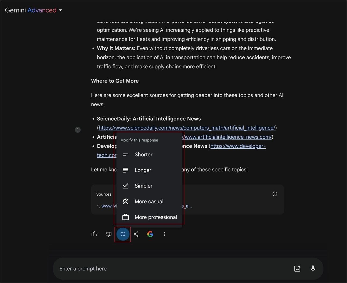Click the thumbs down (bad response) icon
The width and height of the screenshot is (347, 283).
coord(109,234)
